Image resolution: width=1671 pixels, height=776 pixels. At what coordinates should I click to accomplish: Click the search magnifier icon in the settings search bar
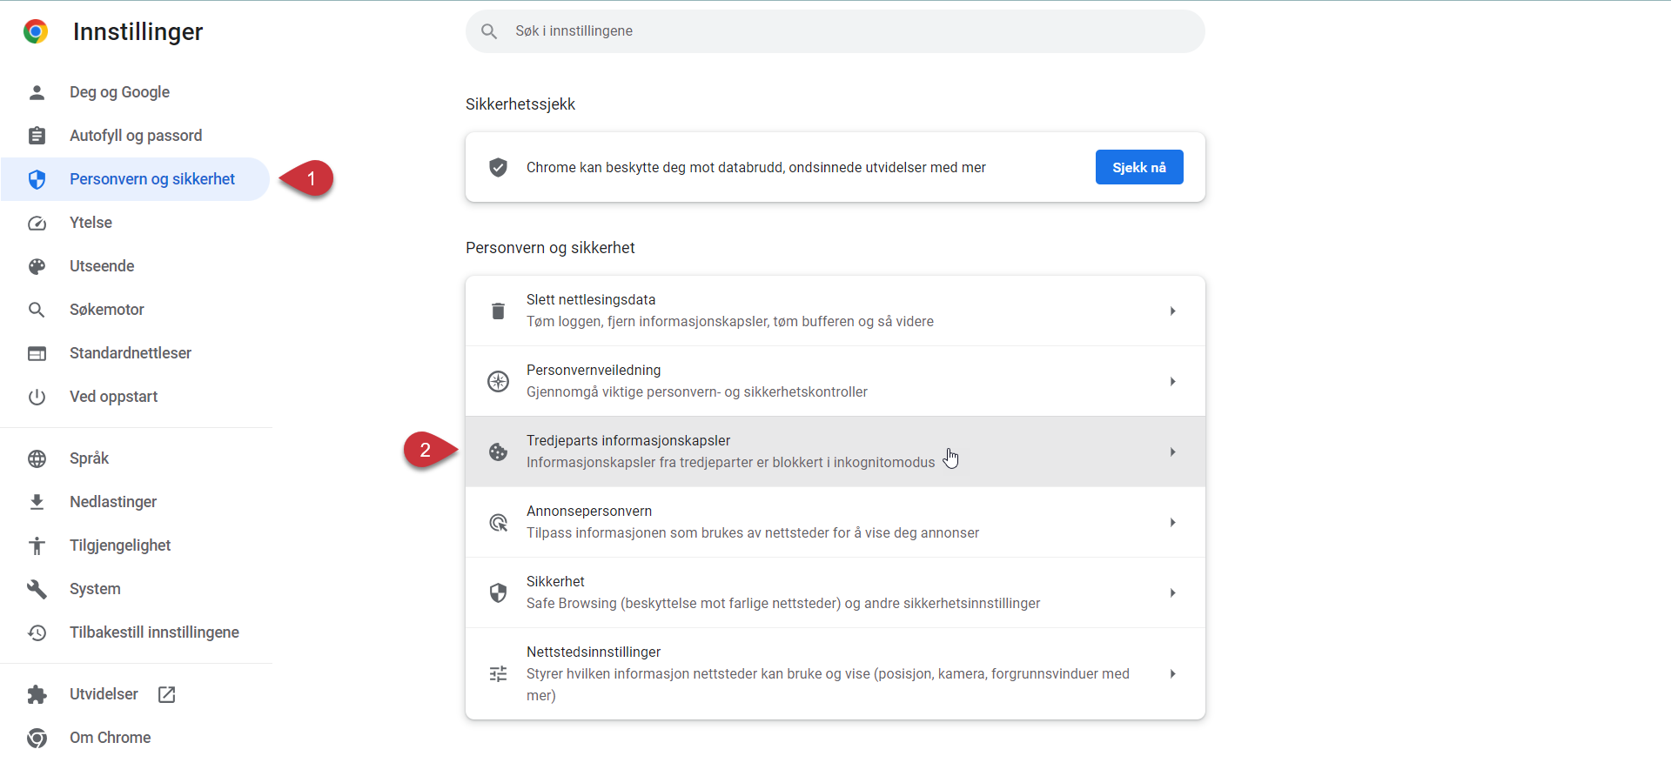click(x=489, y=31)
